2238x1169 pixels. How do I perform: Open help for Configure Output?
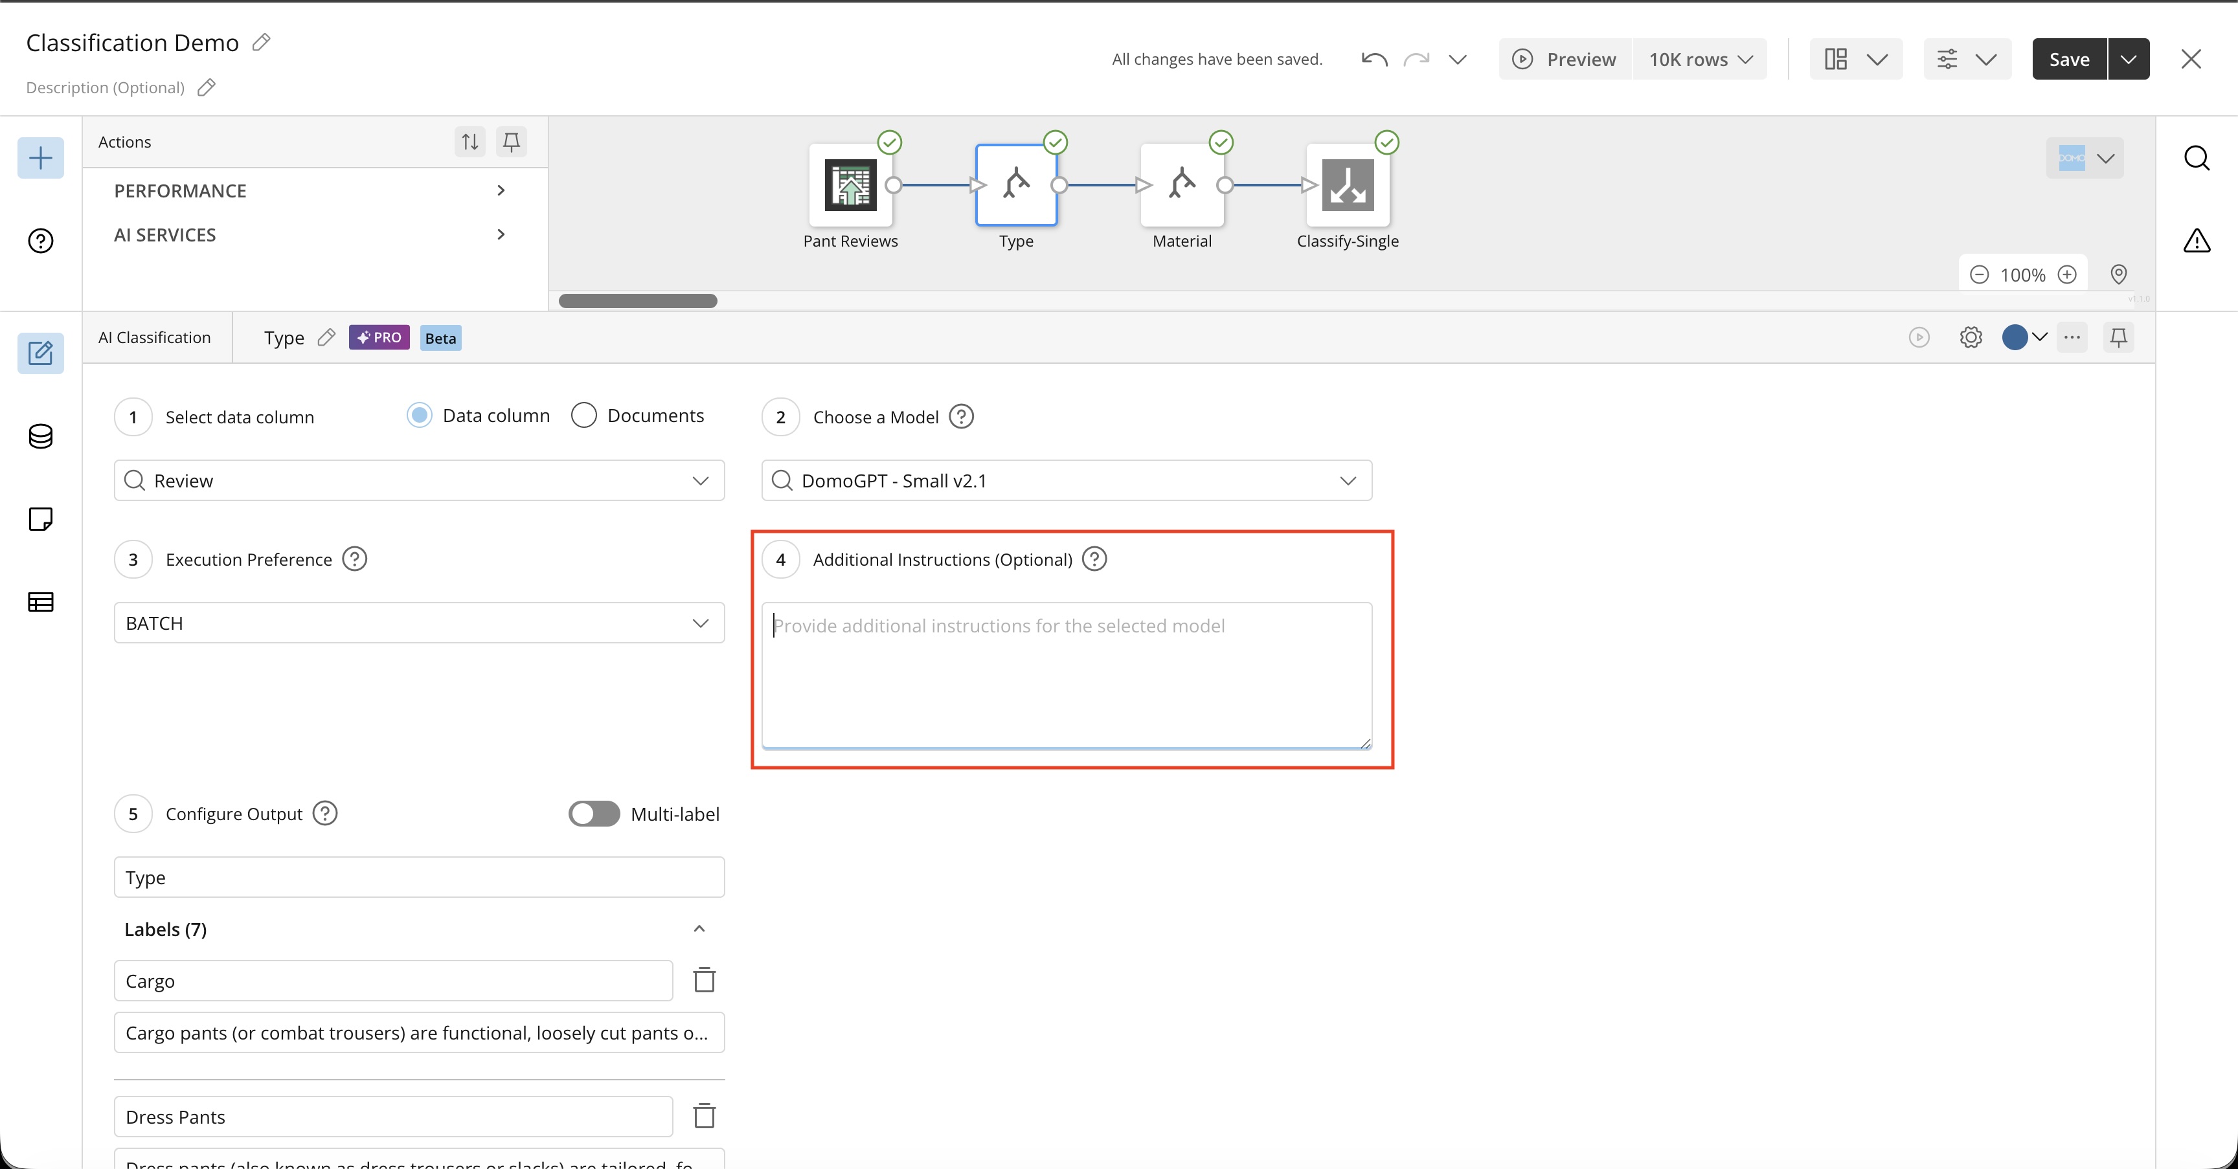pos(325,813)
